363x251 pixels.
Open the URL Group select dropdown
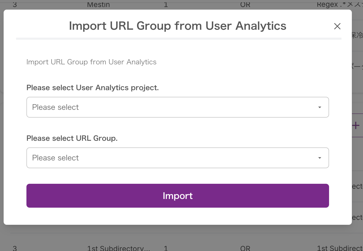(178, 158)
